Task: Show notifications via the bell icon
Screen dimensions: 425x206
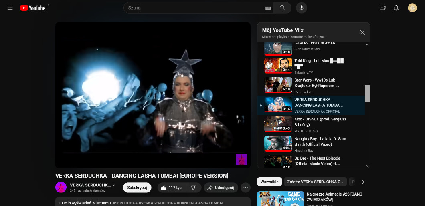Action: pyautogui.click(x=396, y=8)
